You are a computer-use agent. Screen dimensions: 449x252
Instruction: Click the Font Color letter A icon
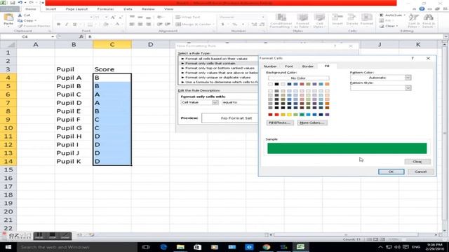[x=117, y=24]
